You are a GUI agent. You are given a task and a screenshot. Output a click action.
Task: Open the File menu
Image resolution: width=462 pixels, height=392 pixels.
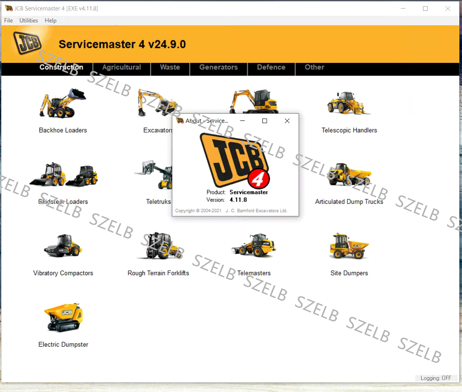coord(8,20)
